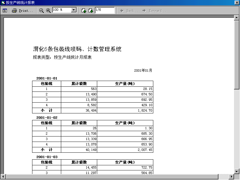Click the zoom percentage input field

tap(62, 10)
